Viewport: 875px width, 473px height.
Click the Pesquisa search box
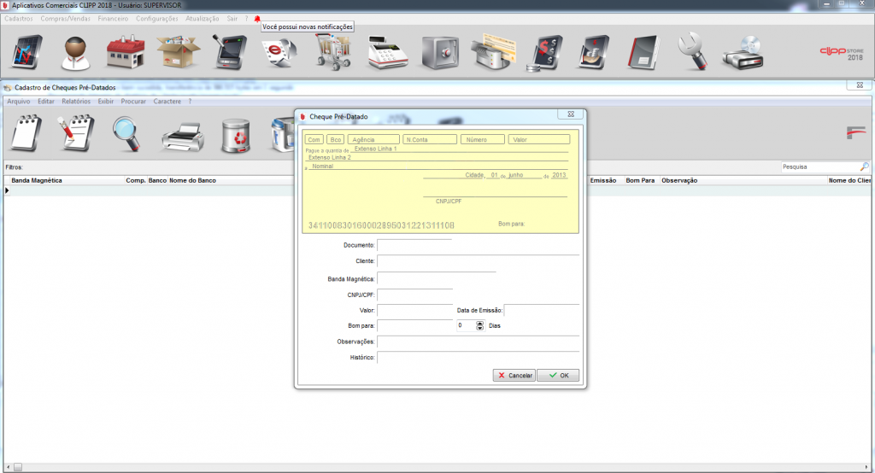click(819, 167)
